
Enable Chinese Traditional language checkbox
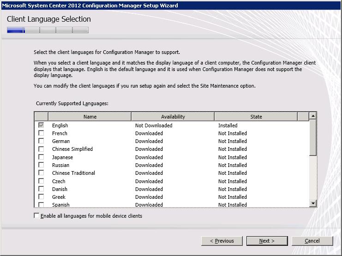(41, 173)
